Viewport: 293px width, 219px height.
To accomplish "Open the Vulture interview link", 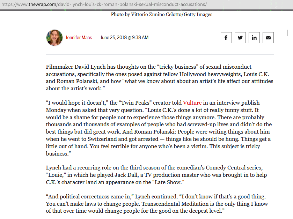I will 192,103.
